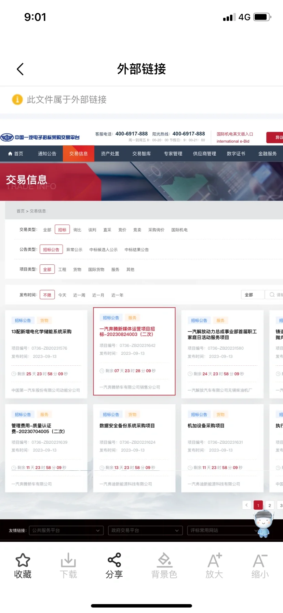Click project number 0736-ZB20231576
The height and width of the screenshot is (613, 283).
(x=49, y=348)
